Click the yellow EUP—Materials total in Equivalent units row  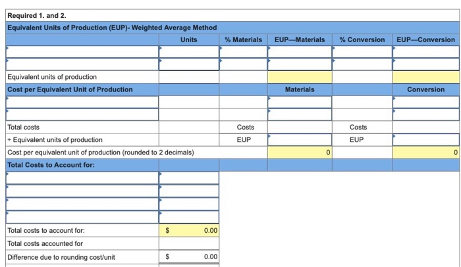click(x=300, y=77)
